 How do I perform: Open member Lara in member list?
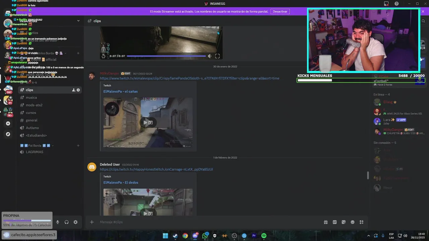[387, 120]
